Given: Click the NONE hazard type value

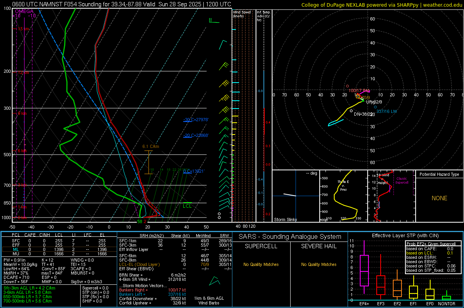Looking at the screenshot, I should pos(439,198).
